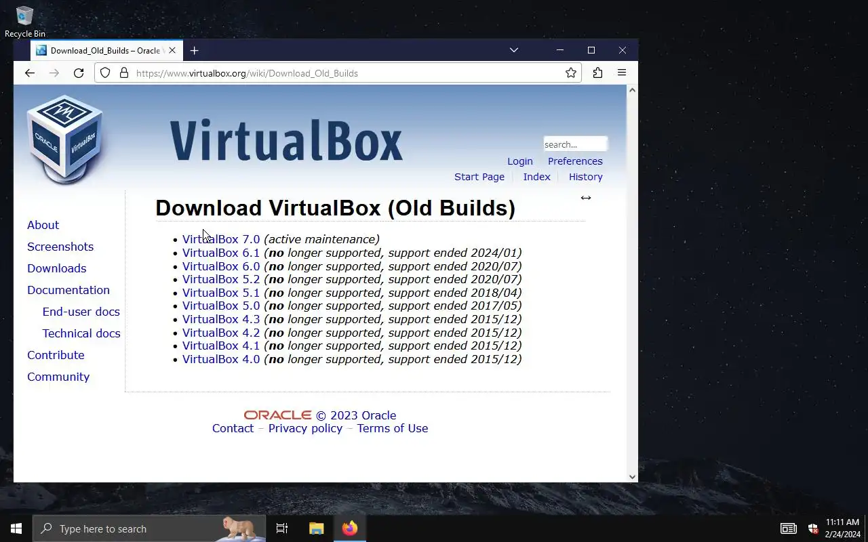The height and width of the screenshot is (542, 868).
Task: Open the Index link
Action: (x=536, y=177)
